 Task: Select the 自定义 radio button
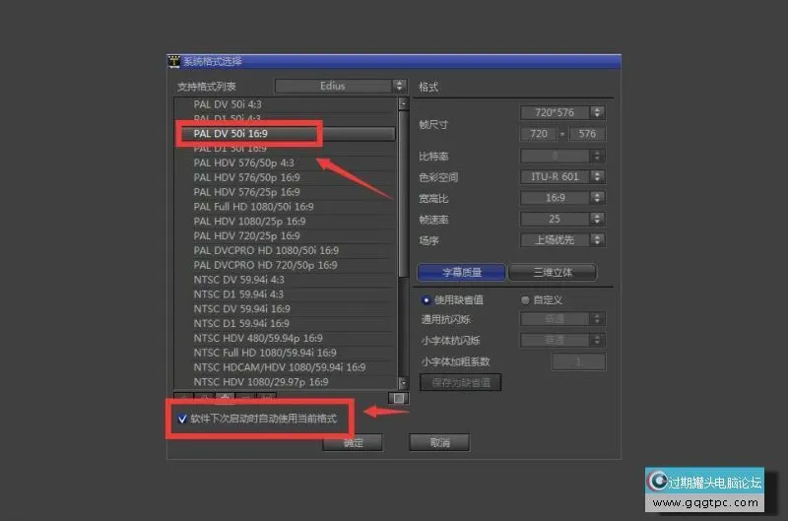pos(525,300)
